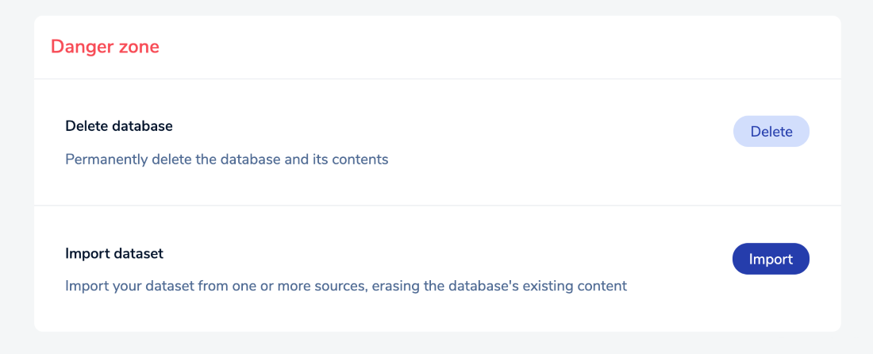Click the divider between Delete and Import sections
Screen dimensions: 873x354
[x=437, y=206]
